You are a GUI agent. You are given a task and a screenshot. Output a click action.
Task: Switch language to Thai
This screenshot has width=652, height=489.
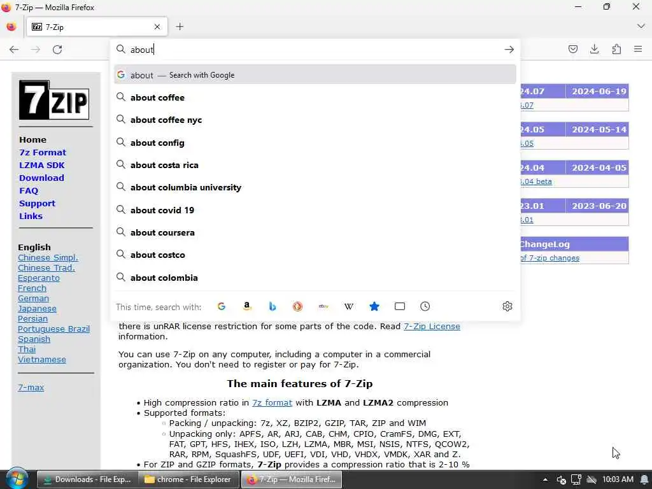pos(27,350)
